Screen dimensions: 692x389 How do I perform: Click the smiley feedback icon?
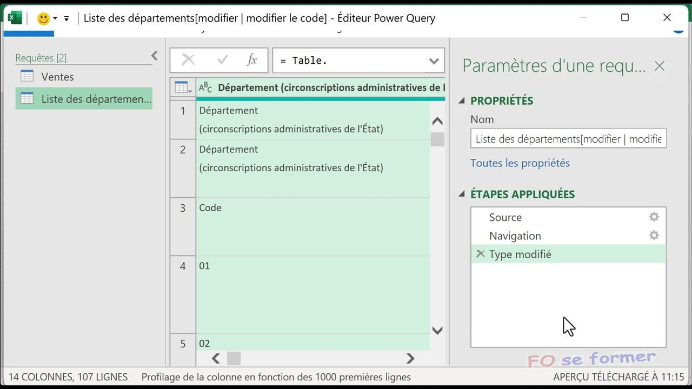click(43, 18)
